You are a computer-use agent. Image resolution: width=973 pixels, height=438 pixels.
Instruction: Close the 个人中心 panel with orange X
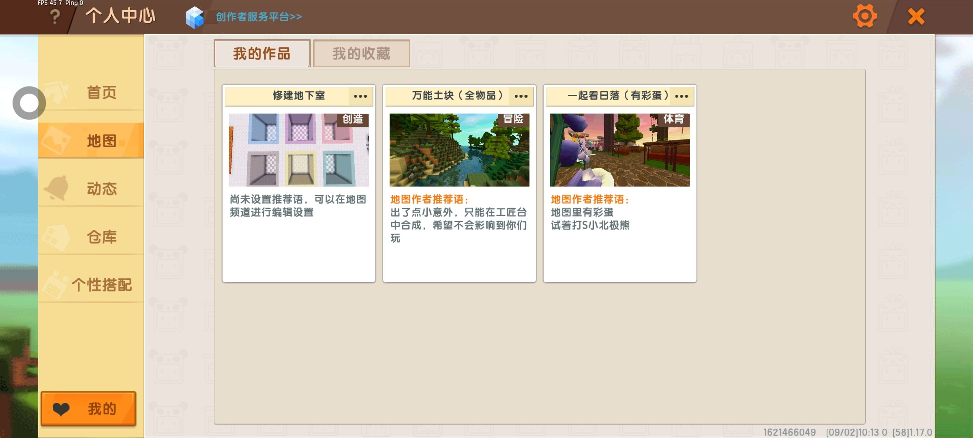pyautogui.click(x=916, y=17)
